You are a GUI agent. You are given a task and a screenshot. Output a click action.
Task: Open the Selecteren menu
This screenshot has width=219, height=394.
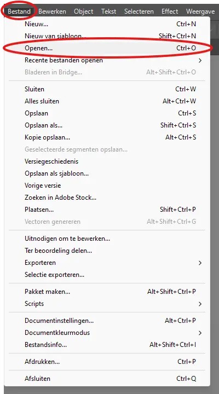click(139, 11)
